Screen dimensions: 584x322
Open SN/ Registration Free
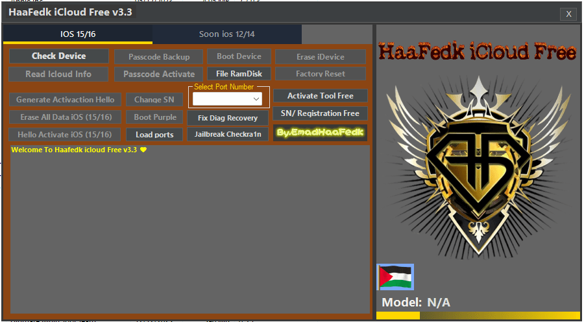(x=321, y=113)
